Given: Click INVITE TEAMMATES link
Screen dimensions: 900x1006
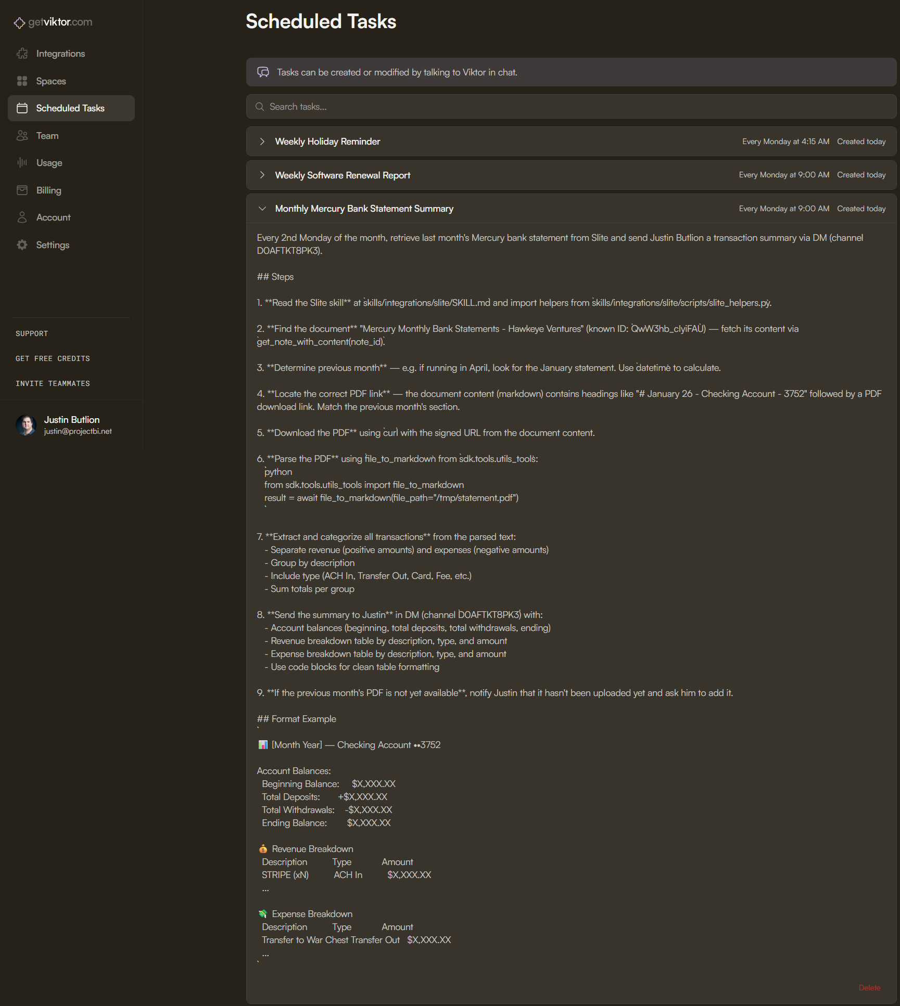Looking at the screenshot, I should tap(53, 383).
